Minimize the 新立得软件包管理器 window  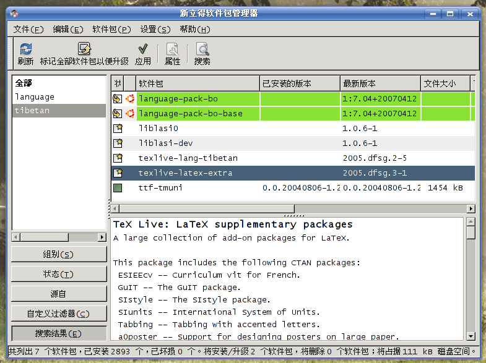[433, 14]
